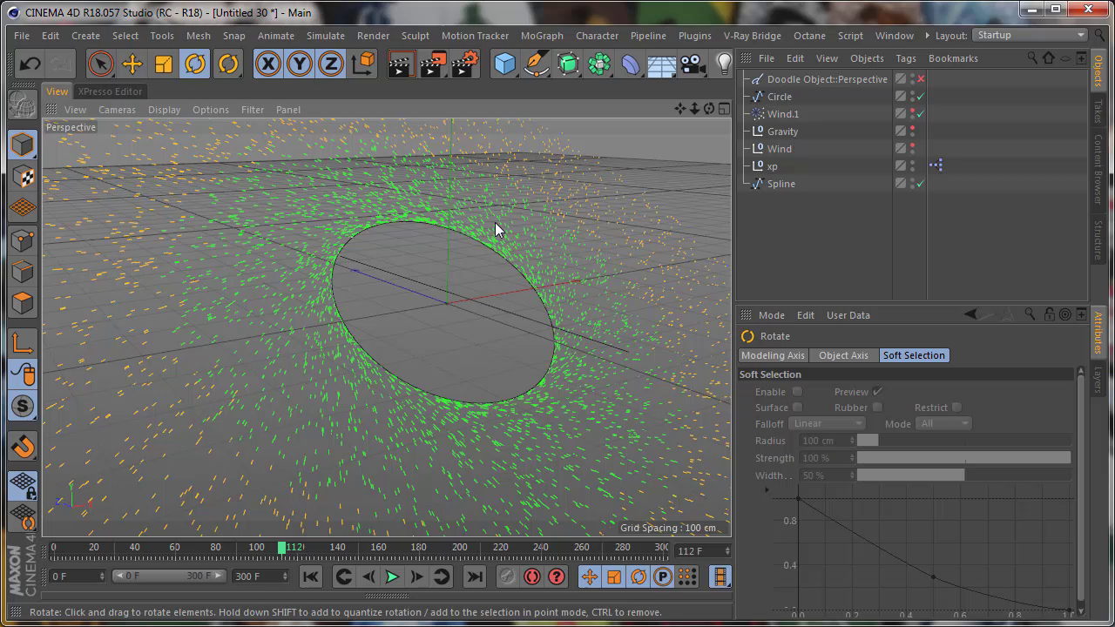Go to the start of animation
The width and height of the screenshot is (1115, 627).
(310, 576)
